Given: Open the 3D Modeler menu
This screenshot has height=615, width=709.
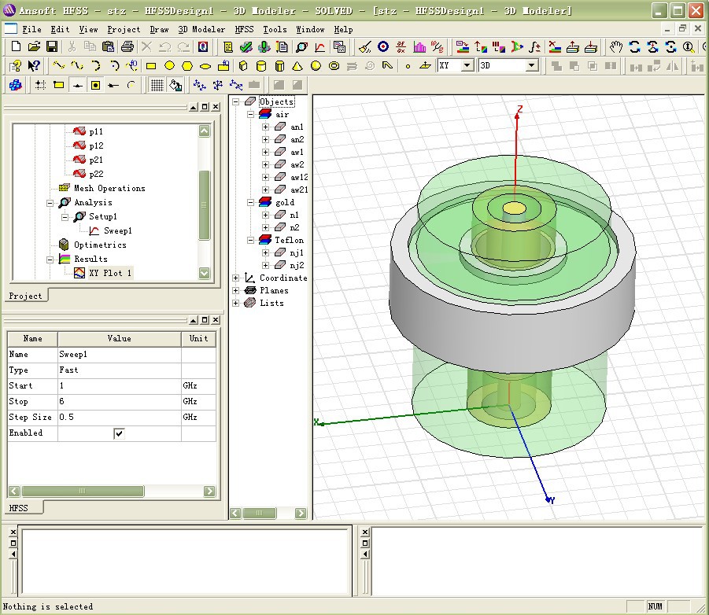Looking at the screenshot, I should (x=201, y=29).
